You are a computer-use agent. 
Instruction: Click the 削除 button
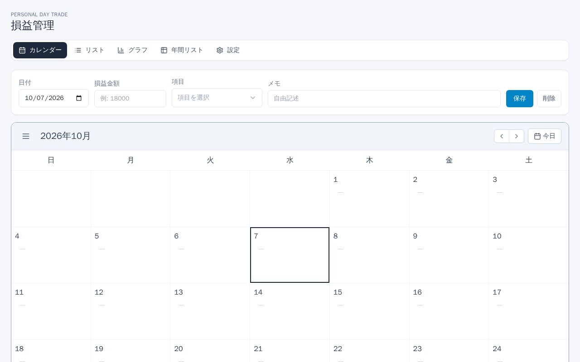(549, 99)
